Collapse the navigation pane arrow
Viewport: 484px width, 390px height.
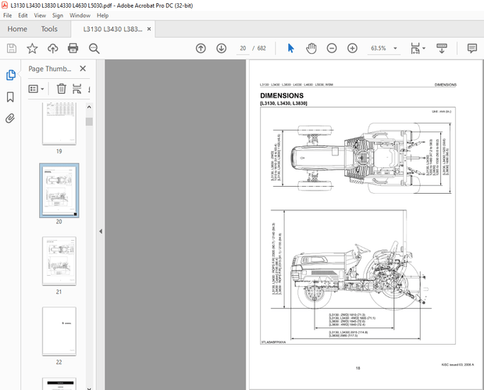pos(101,231)
